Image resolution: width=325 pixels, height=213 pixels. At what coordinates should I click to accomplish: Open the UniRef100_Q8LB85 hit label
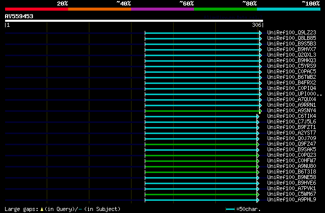click(291, 38)
